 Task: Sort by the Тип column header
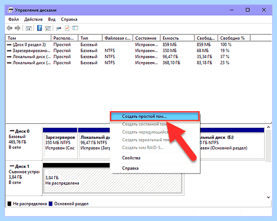[90, 38]
